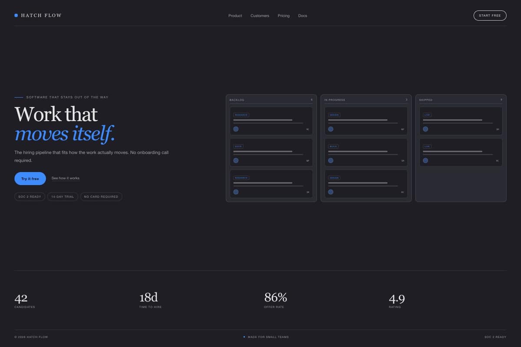
Task: Follow the See how it works link
Action: (x=66, y=178)
